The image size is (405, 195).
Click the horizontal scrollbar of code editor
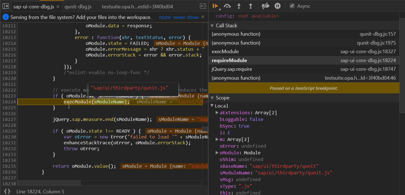point(49,183)
